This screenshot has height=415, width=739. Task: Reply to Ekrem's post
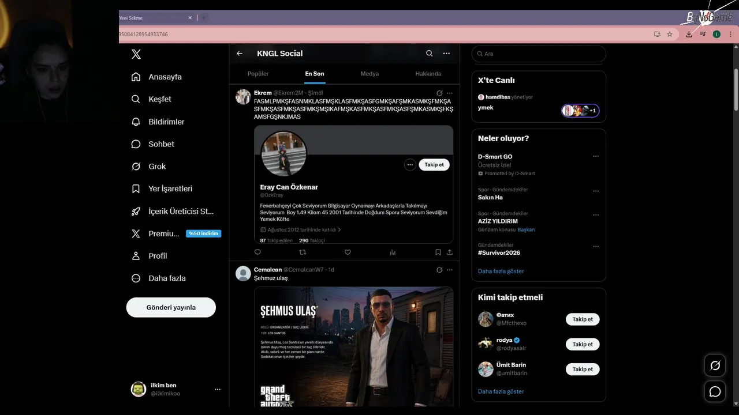pyautogui.click(x=257, y=252)
